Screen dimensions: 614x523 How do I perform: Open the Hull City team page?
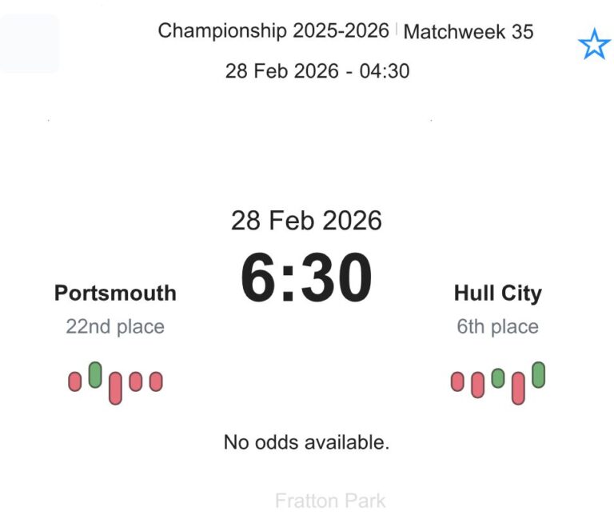pos(497,293)
